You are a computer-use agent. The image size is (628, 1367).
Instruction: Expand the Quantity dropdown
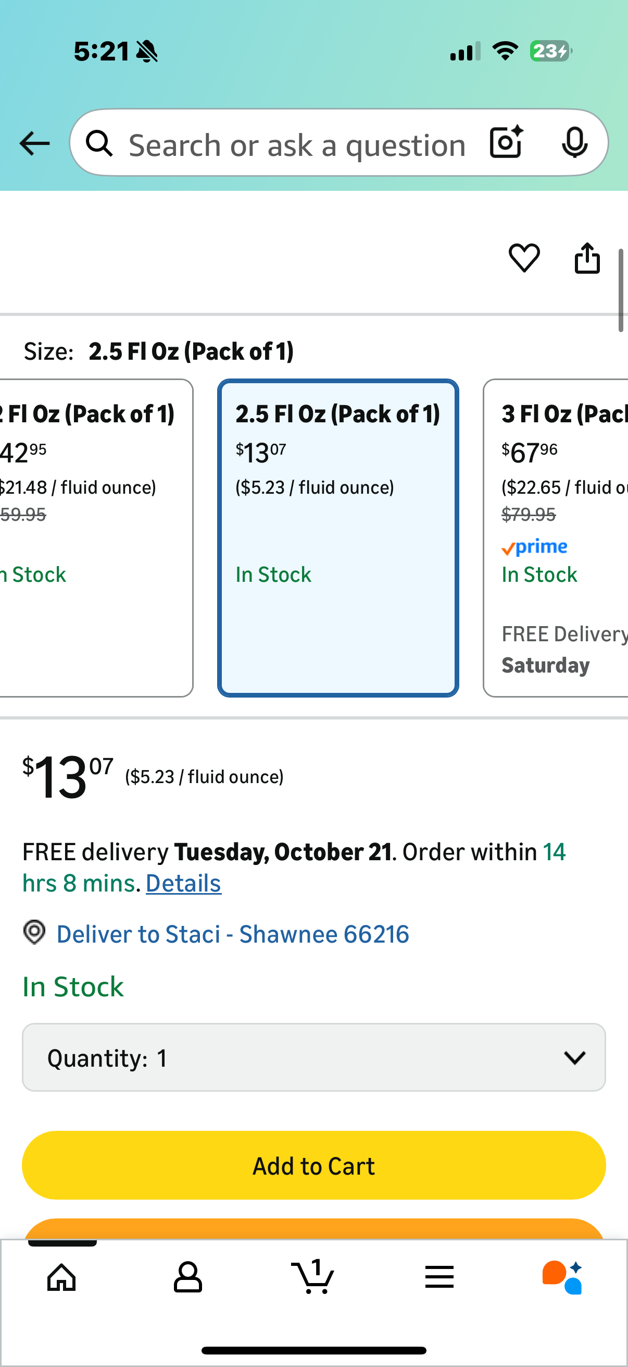click(312, 1058)
